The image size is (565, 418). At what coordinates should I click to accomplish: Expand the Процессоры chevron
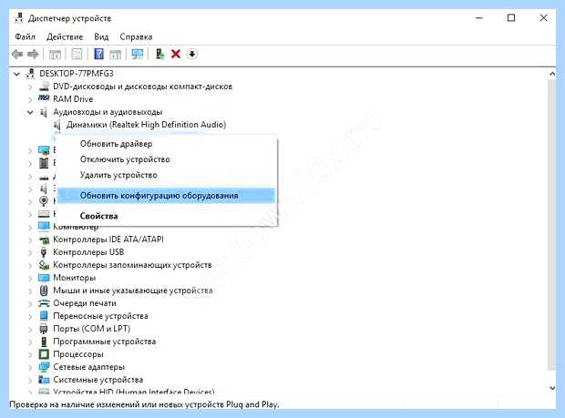31,354
